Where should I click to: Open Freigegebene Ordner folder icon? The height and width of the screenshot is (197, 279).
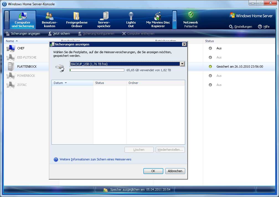click(x=77, y=16)
